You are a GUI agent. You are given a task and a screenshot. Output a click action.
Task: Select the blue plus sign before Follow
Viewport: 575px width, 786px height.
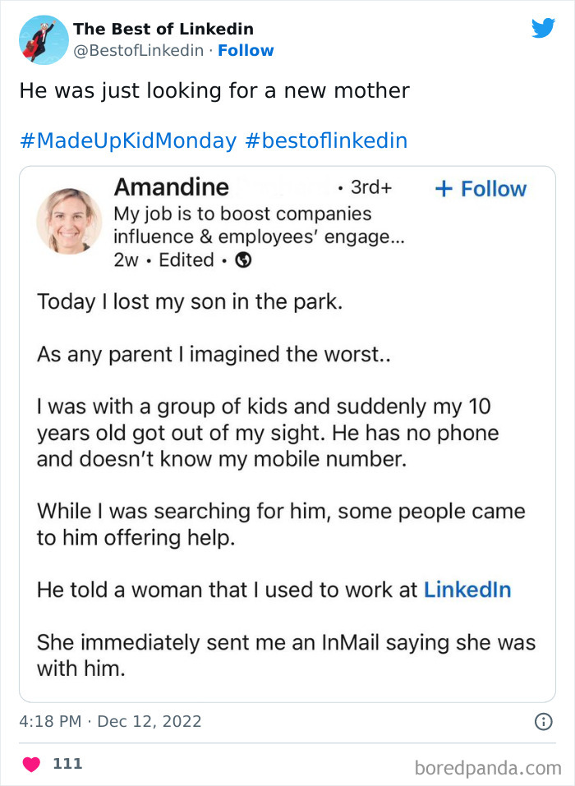(x=444, y=189)
